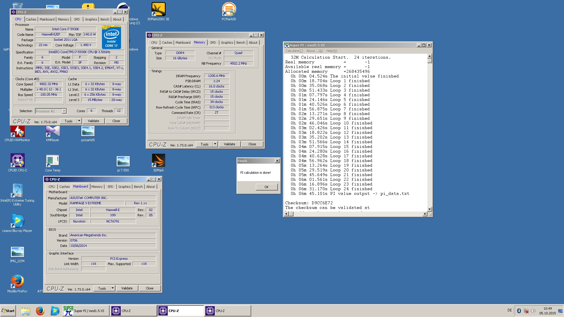Open the Calculate menu in Super PI
The height and width of the screenshot is (317, 564).
point(294,51)
